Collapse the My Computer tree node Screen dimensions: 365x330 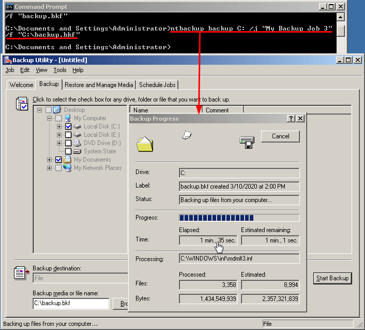coord(49,118)
